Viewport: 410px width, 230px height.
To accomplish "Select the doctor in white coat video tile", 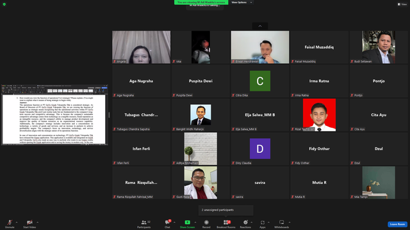I will point(201,183).
